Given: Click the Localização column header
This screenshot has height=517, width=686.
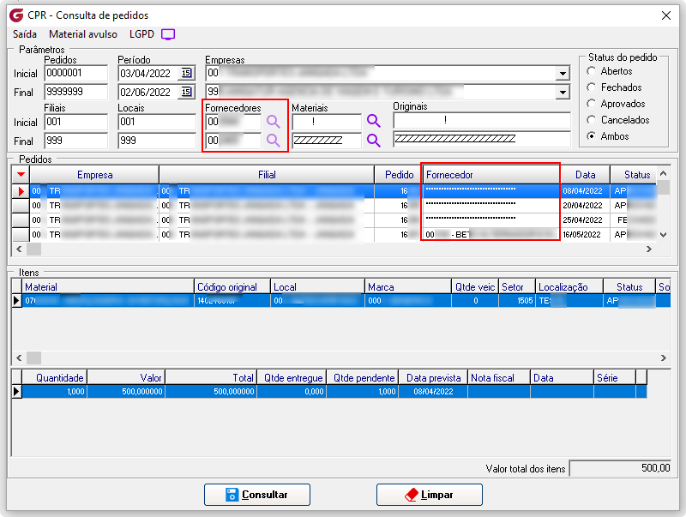Looking at the screenshot, I should point(569,287).
